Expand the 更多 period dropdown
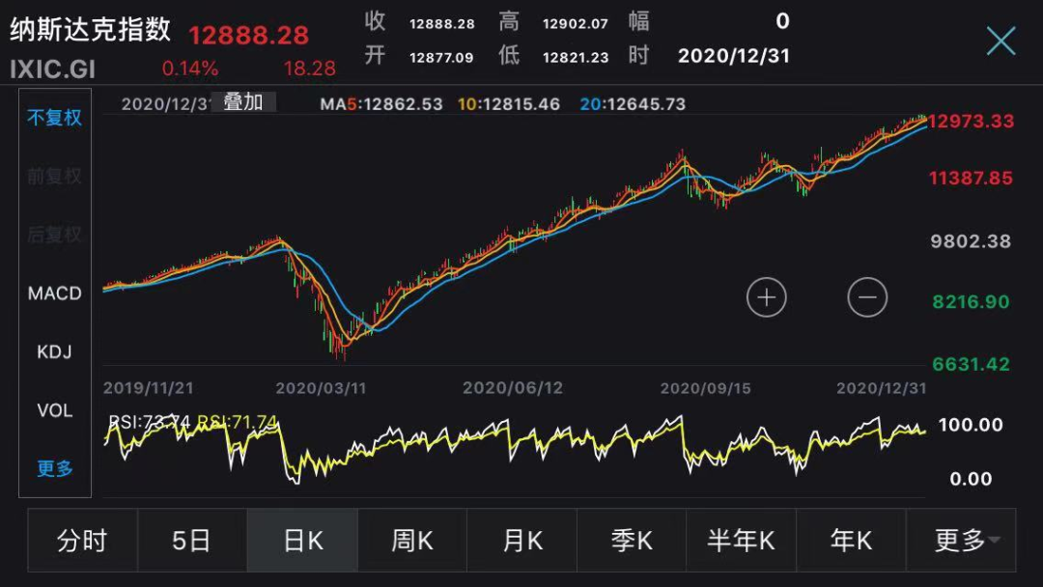Screen dimensions: 1043x587 (x=961, y=541)
